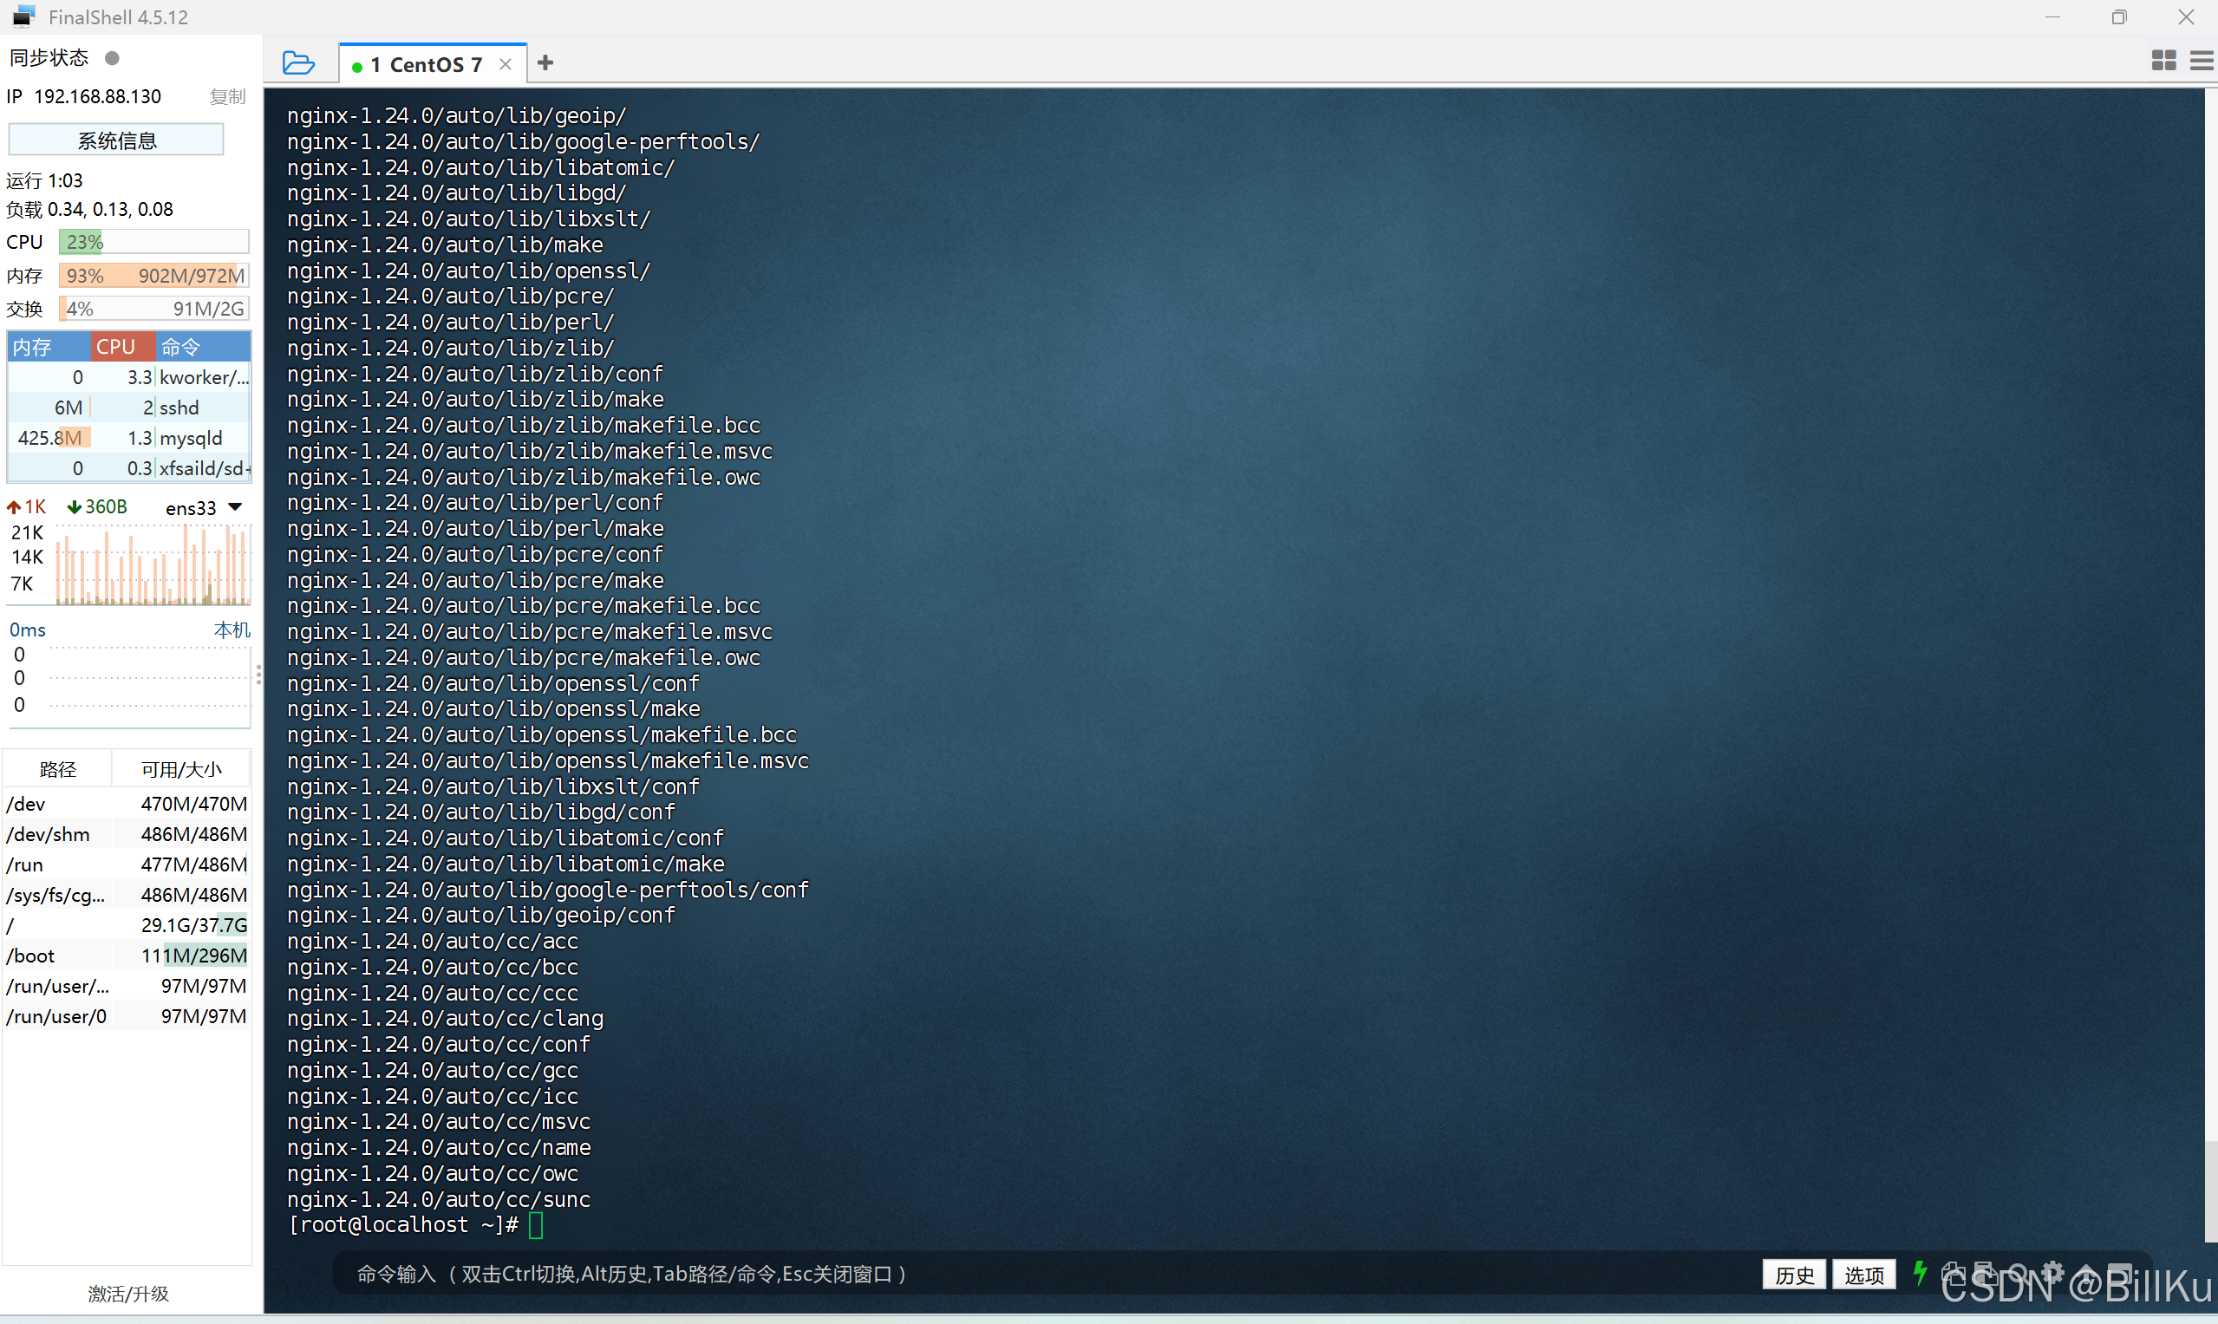Viewport: 2218px width, 1324px height.
Task: Click the nginx-1.24.0/auto/cc/sunc output line
Action: pyautogui.click(x=438, y=1199)
